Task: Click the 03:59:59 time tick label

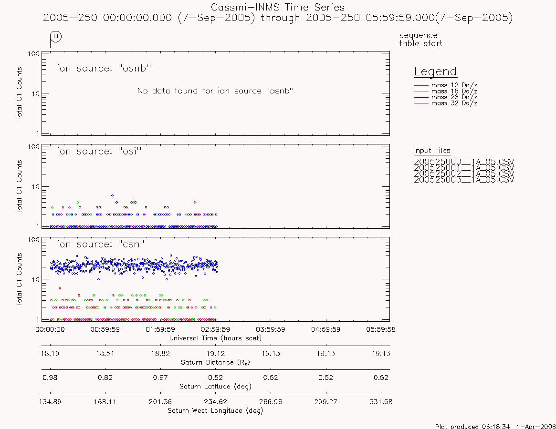Action: [x=271, y=329]
